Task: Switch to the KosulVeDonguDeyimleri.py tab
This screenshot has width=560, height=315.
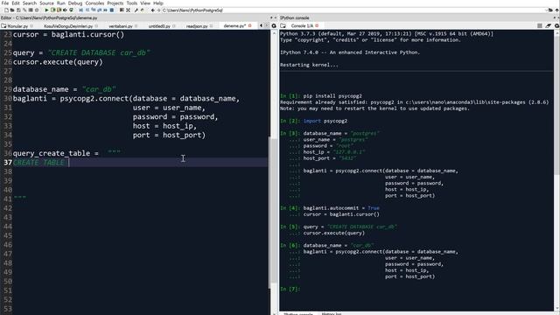Action: (x=68, y=26)
